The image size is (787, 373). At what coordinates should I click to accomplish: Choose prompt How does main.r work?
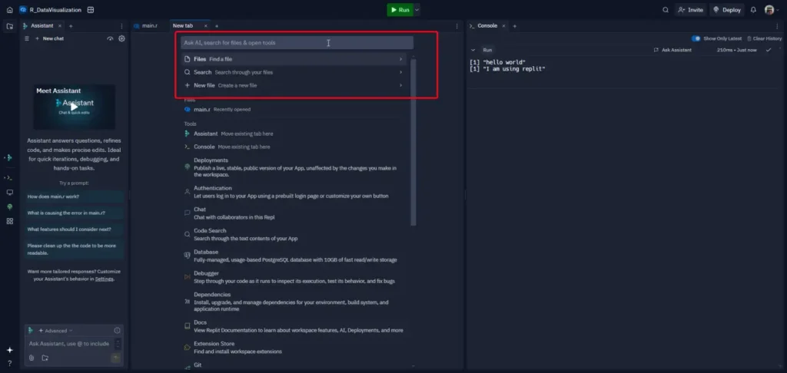click(75, 196)
